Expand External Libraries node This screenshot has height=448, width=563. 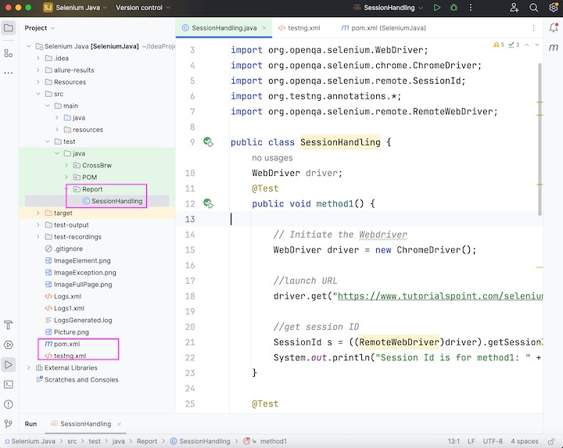29,367
